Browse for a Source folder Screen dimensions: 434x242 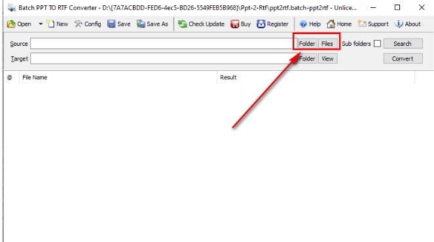pos(307,43)
